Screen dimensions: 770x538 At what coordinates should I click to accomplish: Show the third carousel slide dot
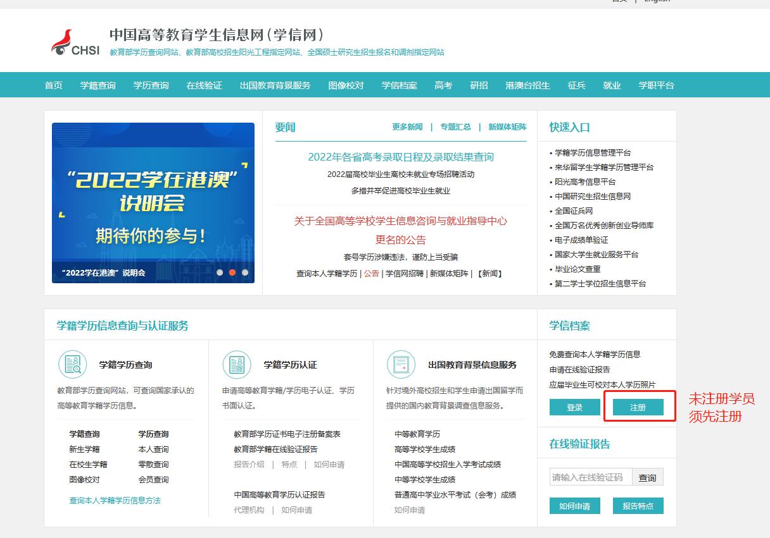pos(245,272)
